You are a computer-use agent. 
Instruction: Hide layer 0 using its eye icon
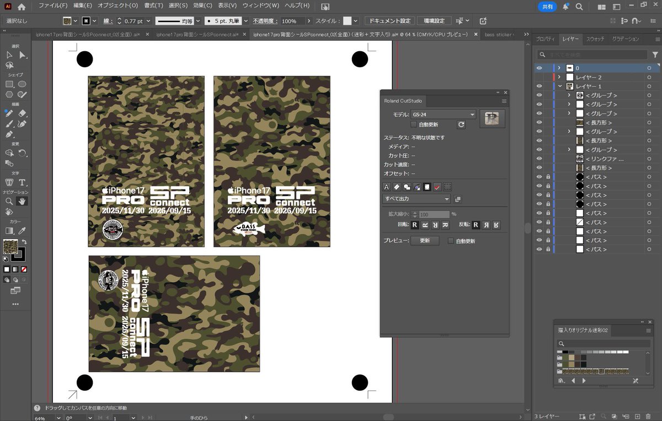540,68
